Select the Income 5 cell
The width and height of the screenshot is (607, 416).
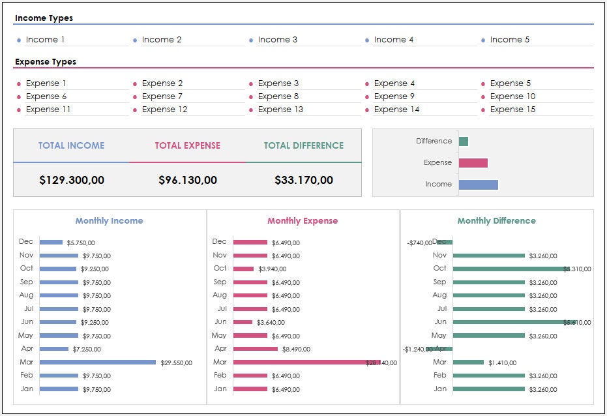pos(541,40)
